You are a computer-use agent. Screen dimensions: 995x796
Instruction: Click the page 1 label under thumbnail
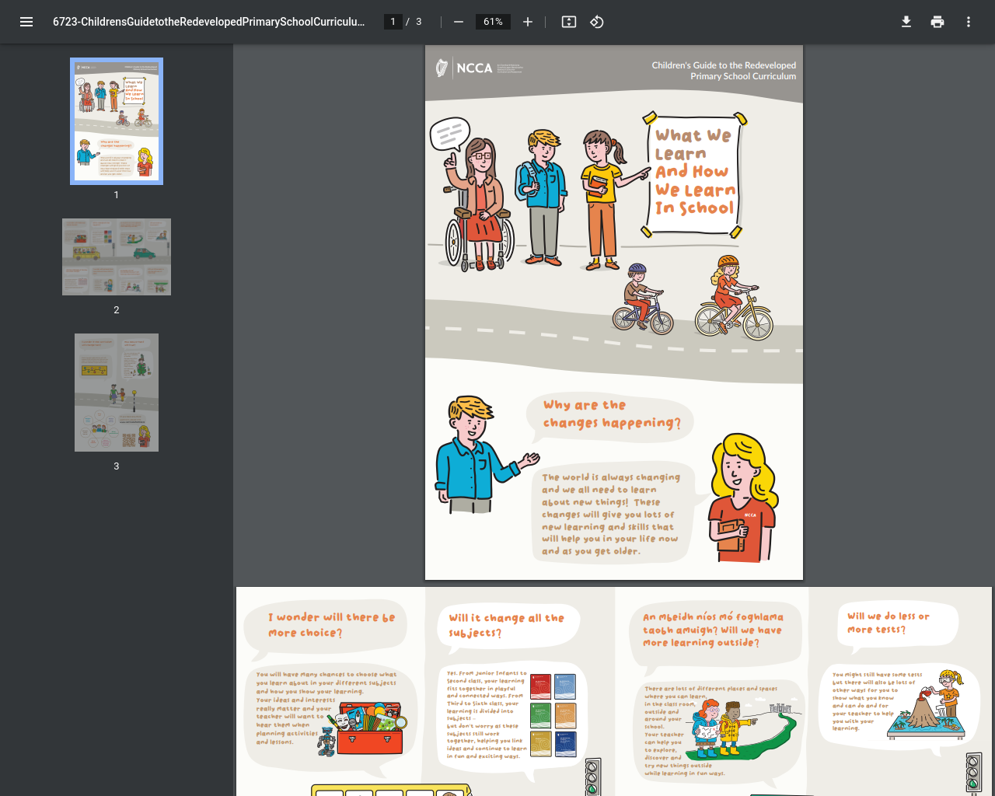(x=117, y=195)
